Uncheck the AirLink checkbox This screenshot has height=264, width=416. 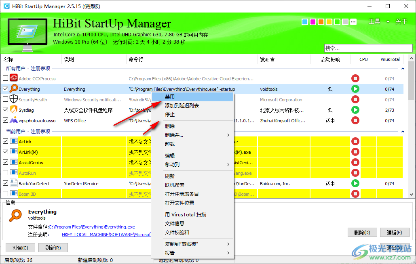tap(5, 141)
